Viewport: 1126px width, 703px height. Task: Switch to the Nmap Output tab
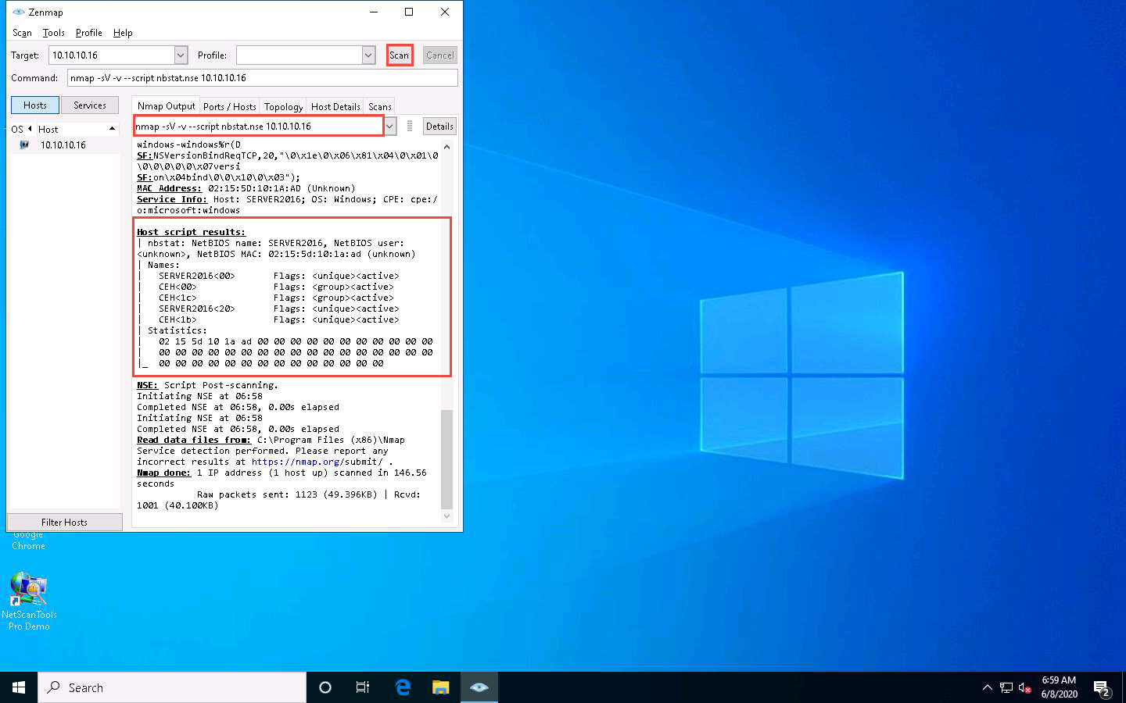(x=167, y=106)
